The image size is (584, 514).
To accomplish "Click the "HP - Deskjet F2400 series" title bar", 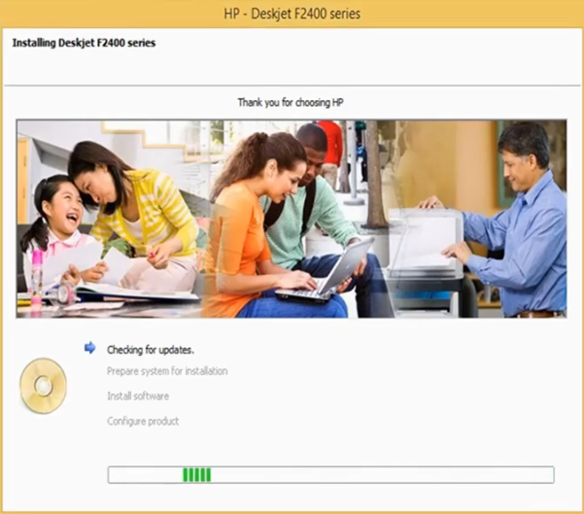I will click(292, 13).
